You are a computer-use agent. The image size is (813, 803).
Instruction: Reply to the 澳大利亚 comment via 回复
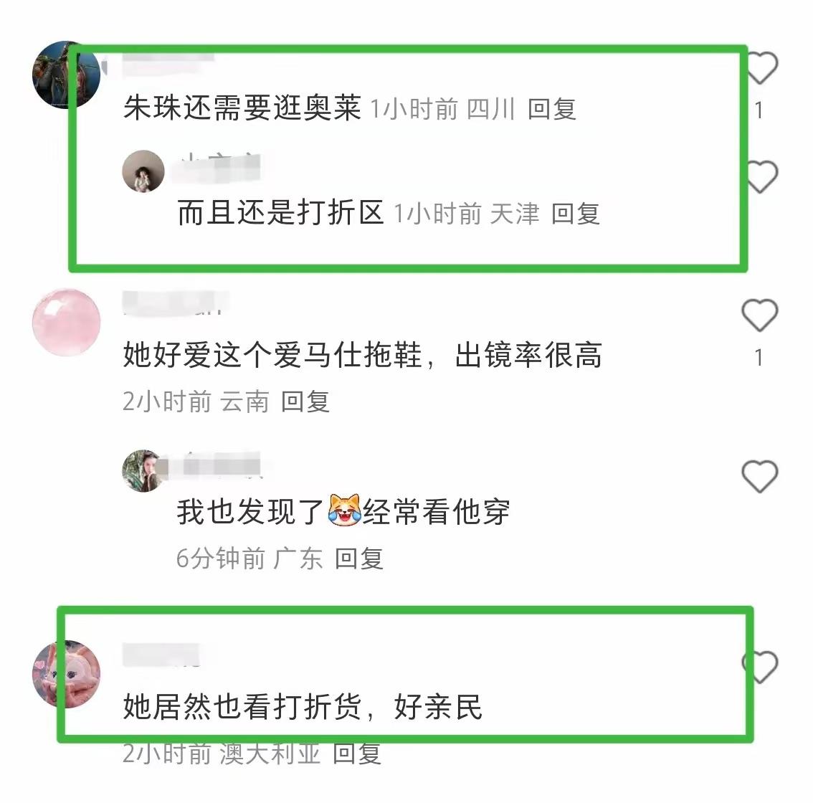(x=357, y=754)
